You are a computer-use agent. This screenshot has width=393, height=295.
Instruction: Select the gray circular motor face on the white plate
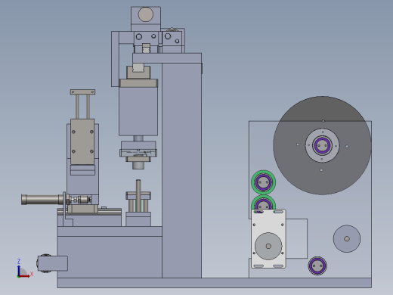coord(268,246)
